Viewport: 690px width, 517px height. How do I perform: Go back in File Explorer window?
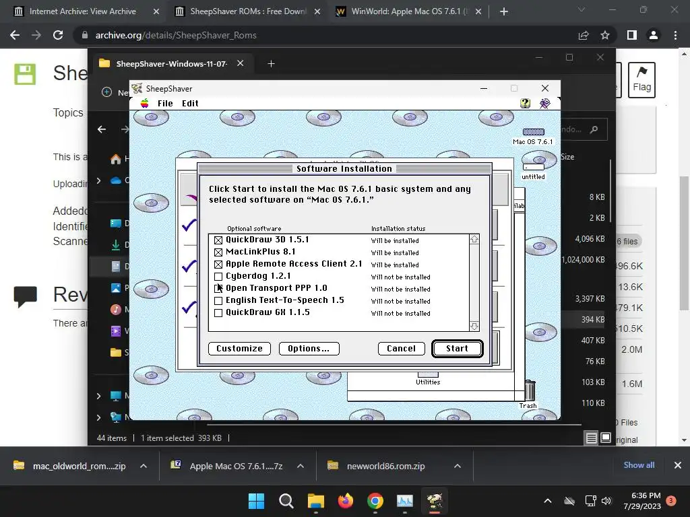click(102, 129)
